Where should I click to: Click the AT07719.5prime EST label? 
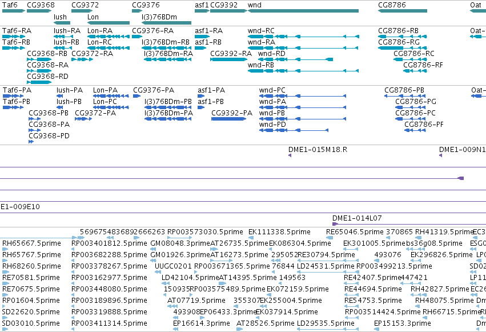click(196, 301)
